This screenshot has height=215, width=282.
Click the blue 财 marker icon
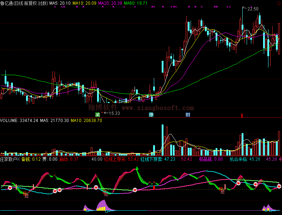[x=188, y=115]
